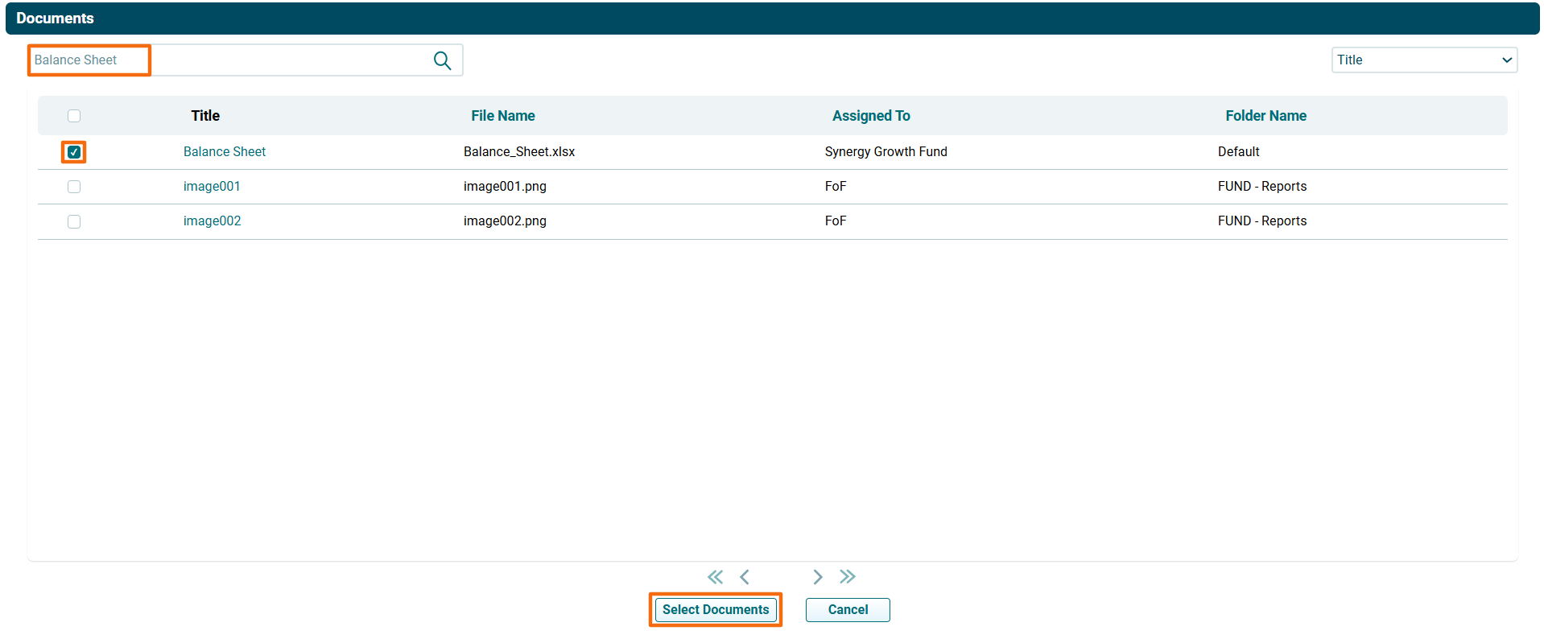Open the image002 document link
Viewport: 1544px width, 639px height.
tap(212, 221)
